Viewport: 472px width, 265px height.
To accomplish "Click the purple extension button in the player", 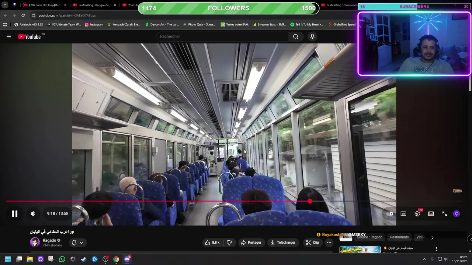I will 457,214.
